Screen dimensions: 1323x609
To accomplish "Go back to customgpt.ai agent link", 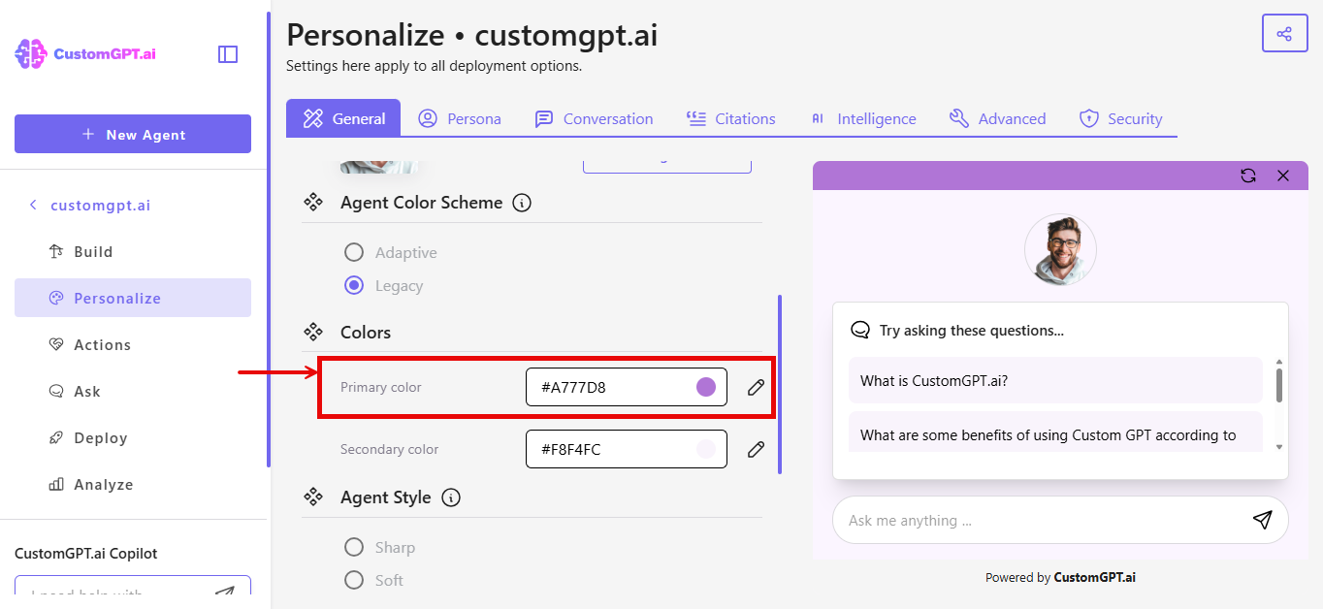I will [x=101, y=205].
